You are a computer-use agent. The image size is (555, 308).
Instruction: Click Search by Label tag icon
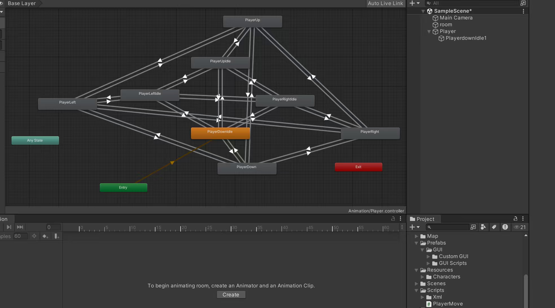[494, 227]
